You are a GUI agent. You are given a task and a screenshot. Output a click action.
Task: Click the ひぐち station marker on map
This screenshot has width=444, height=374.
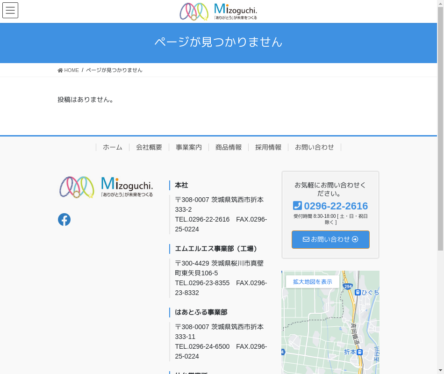click(x=358, y=292)
